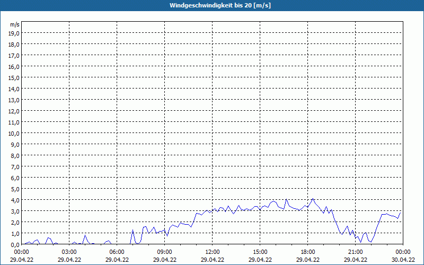Click the 7,0 y-axis label
Image resolution: width=424 pixels, height=265 pixels.
pyautogui.click(x=16, y=167)
